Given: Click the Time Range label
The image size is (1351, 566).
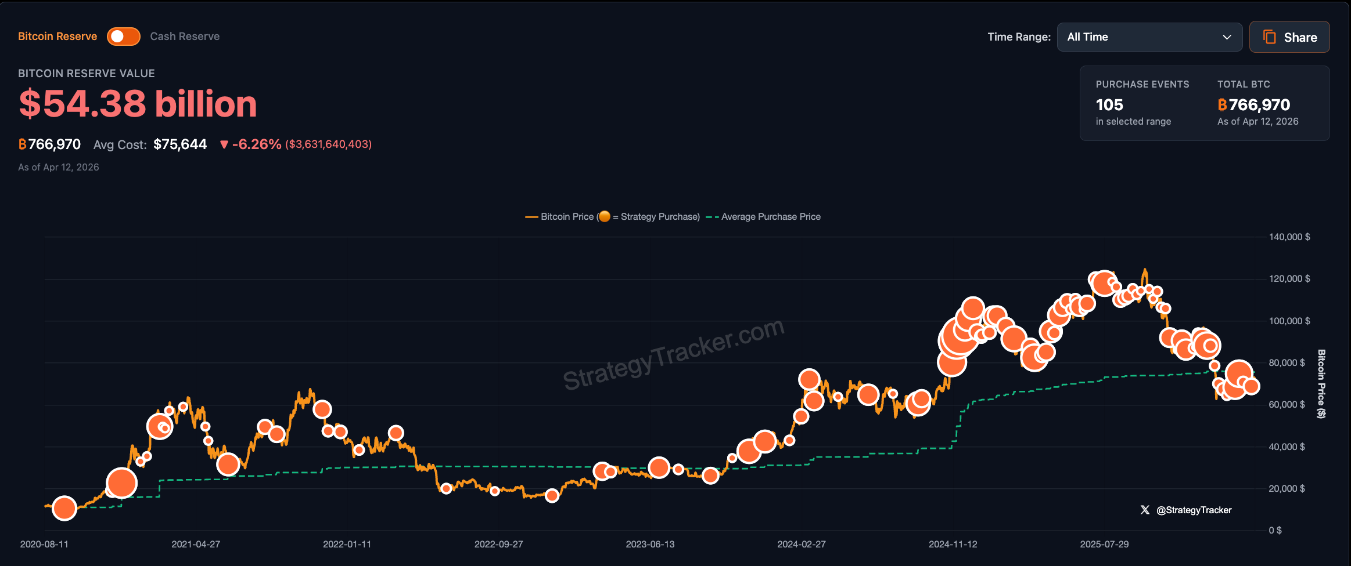Looking at the screenshot, I should 1019,37.
